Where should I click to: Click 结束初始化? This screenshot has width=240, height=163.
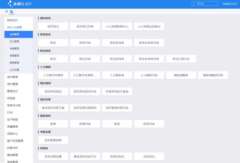[117, 156]
